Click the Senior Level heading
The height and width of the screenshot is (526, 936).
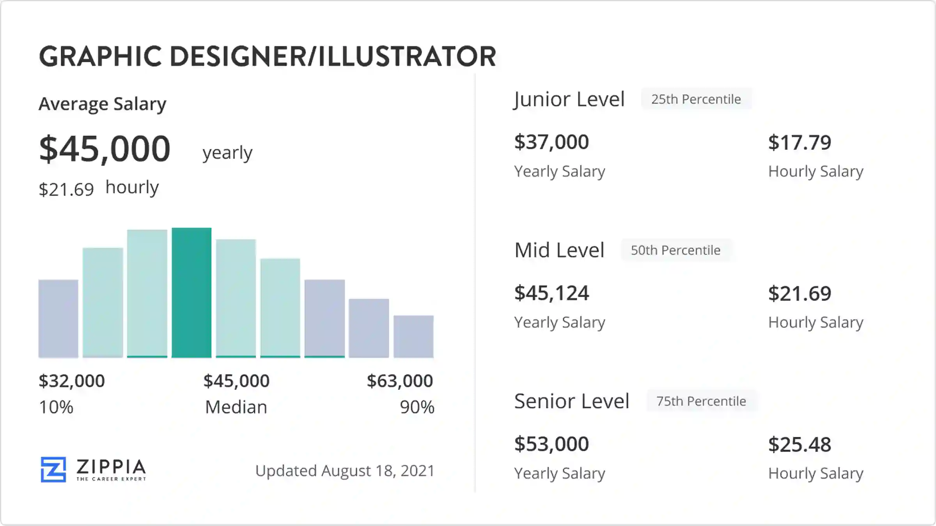pos(572,401)
